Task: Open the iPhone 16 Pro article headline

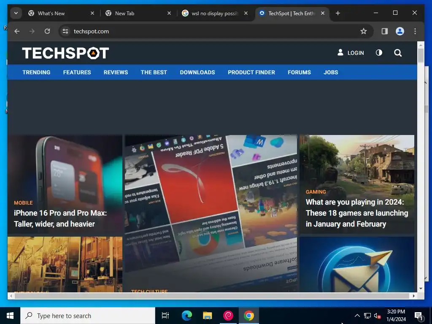Action: 60,219
